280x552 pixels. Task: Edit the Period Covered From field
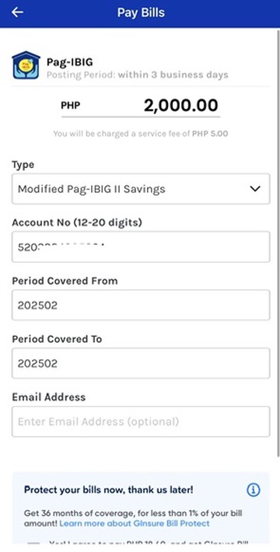coord(141,305)
